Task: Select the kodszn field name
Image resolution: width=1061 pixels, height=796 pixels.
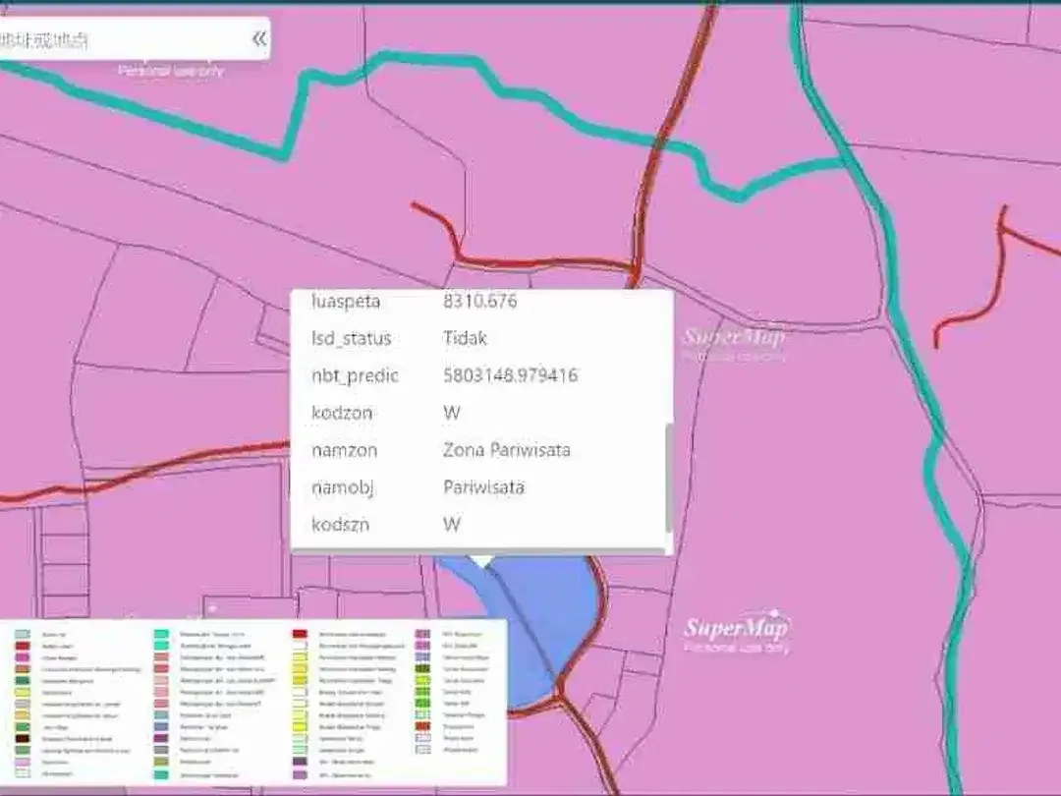Action: pyautogui.click(x=340, y=525)
